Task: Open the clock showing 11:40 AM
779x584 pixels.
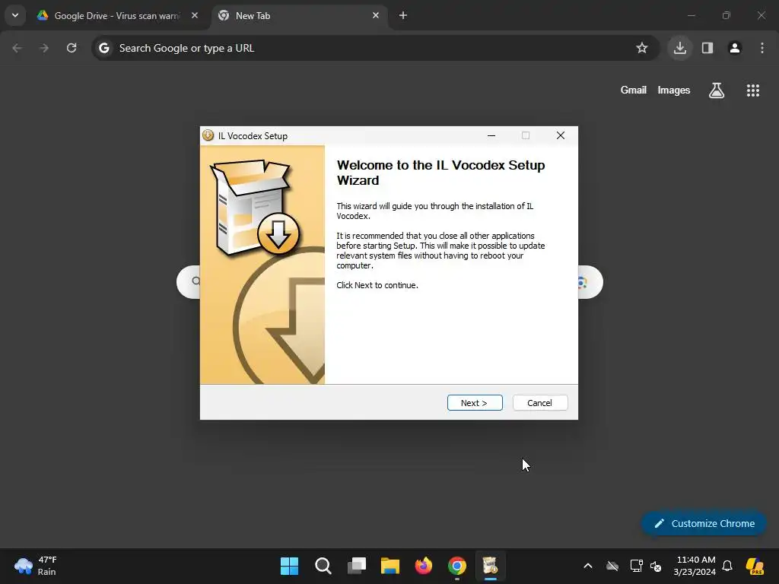Action: [x=695, y=566]
